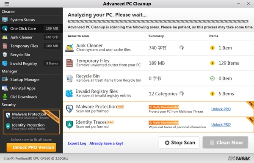Screen dimensions: 254x163
Task: Click Unlock PRO link for Identity Traces
Action: point(221,124)
